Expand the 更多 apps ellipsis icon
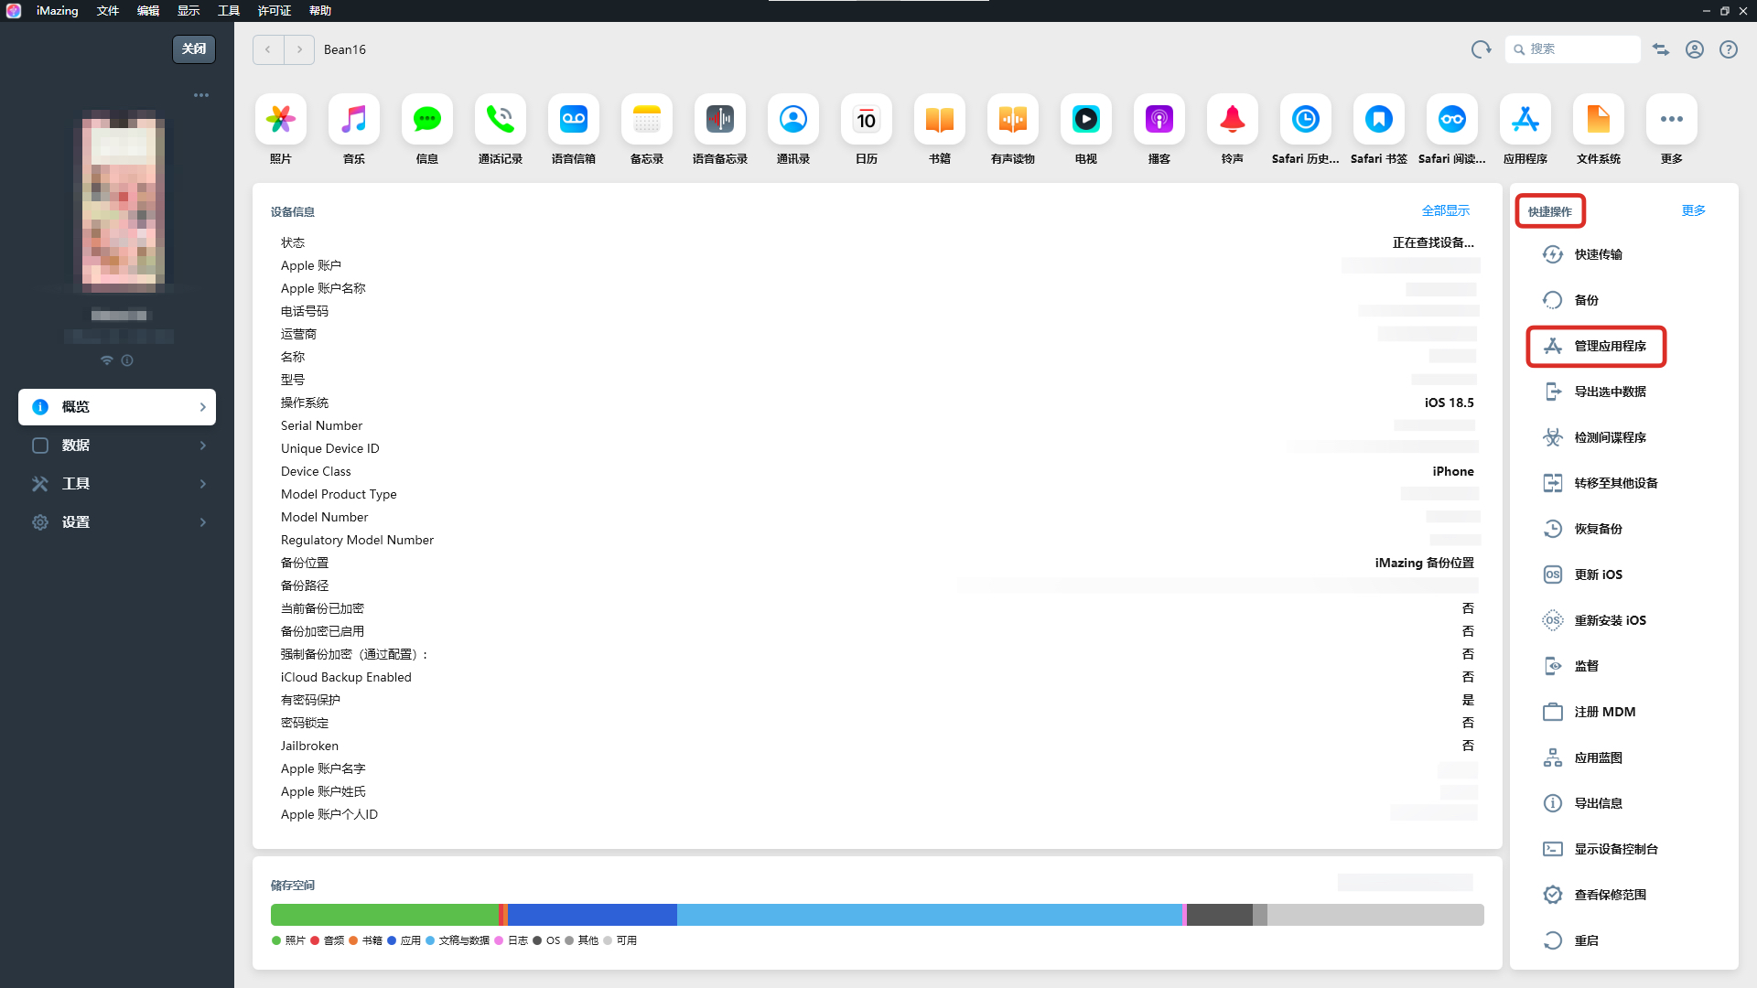This screenshot has height=988, width=1757. [x=1672, y=119]
